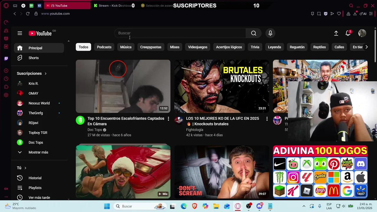Switch to the (1) YouTube browser tab
Viewport: 377px width, 212px height.
(67, 6)
